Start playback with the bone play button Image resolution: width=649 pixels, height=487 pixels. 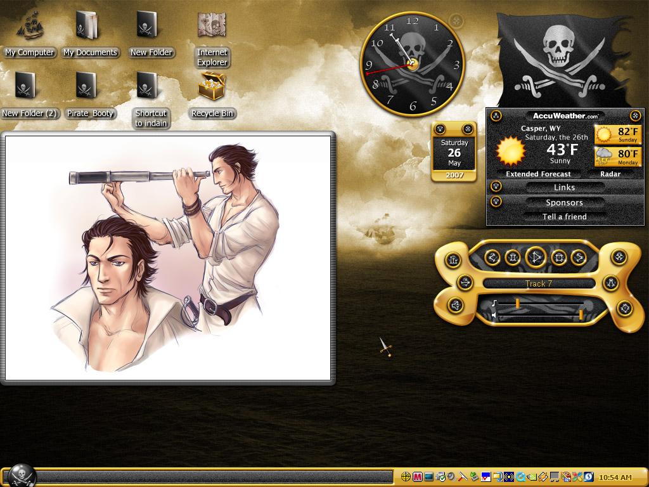tap(536, 257)
